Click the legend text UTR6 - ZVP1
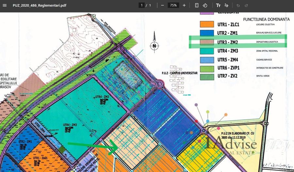The height and width of the screenshot is (172, 294). [x=228, y=68]
